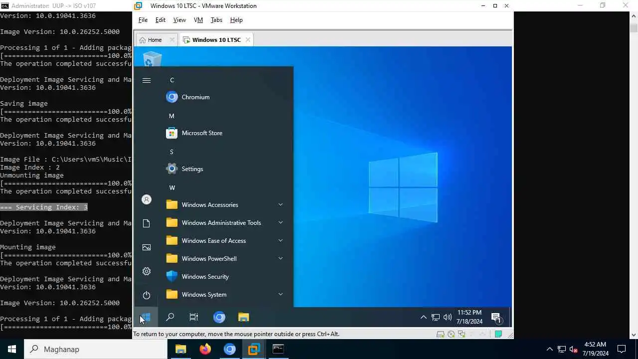The width and height of the screenshot is (638, 359).
Task: Click the Recycle Bin on guest desktop
Action: (x=152, y=59)
